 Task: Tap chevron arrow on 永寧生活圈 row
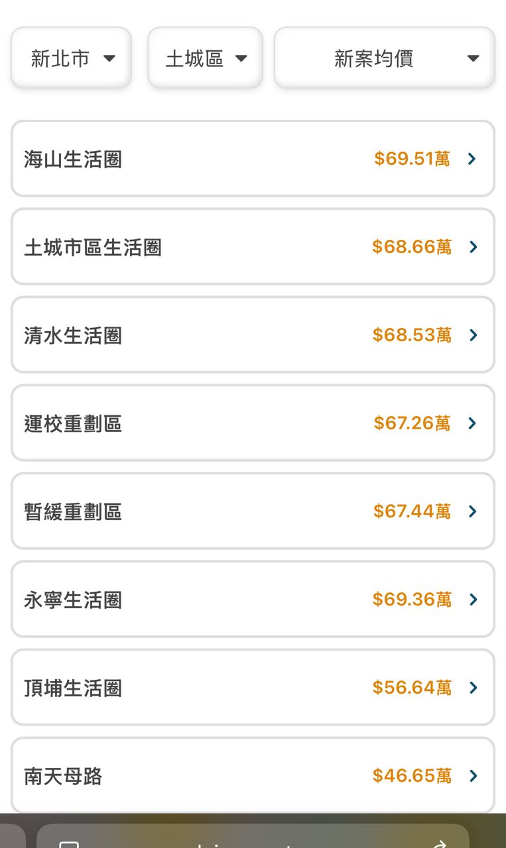473,600
